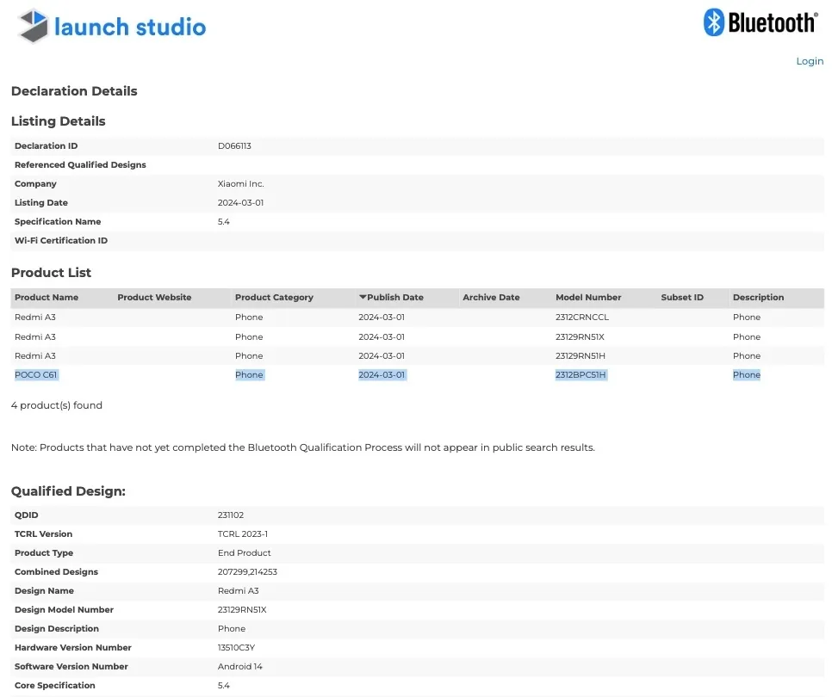832x697 pixels.
Task: Click the Subset ID column header
Action: click(x=682, y=298)
